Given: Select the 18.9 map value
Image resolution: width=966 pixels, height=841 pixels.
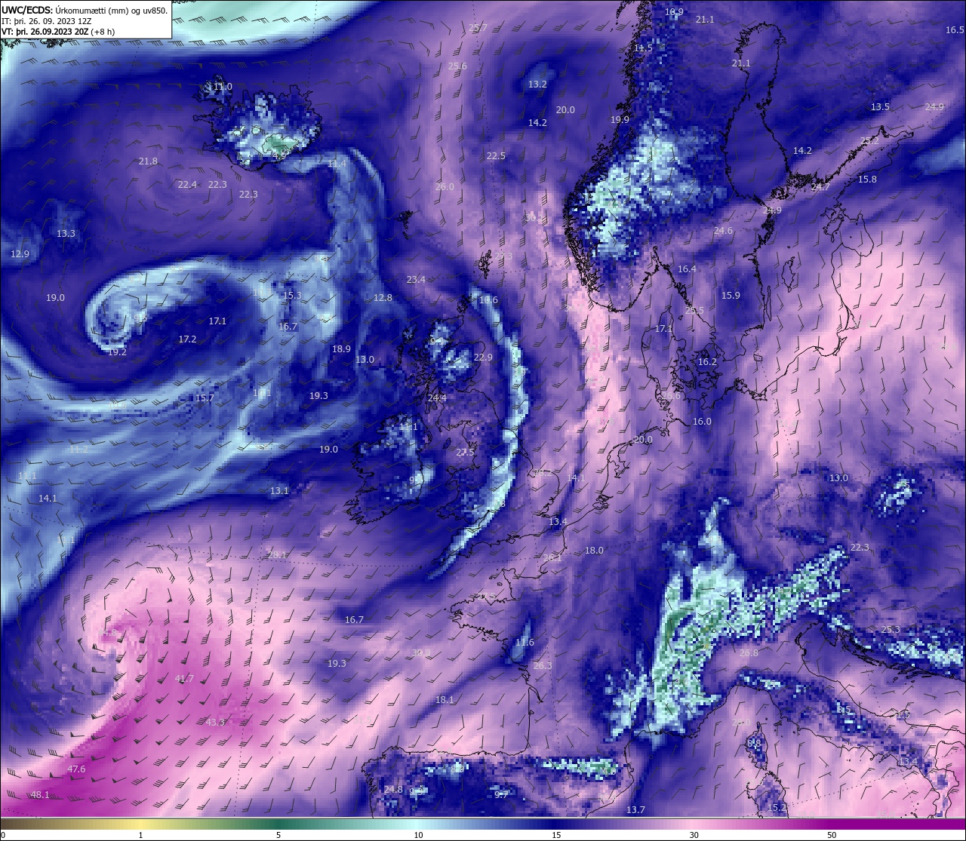Looking at the screenshot, I should (341, 349).
